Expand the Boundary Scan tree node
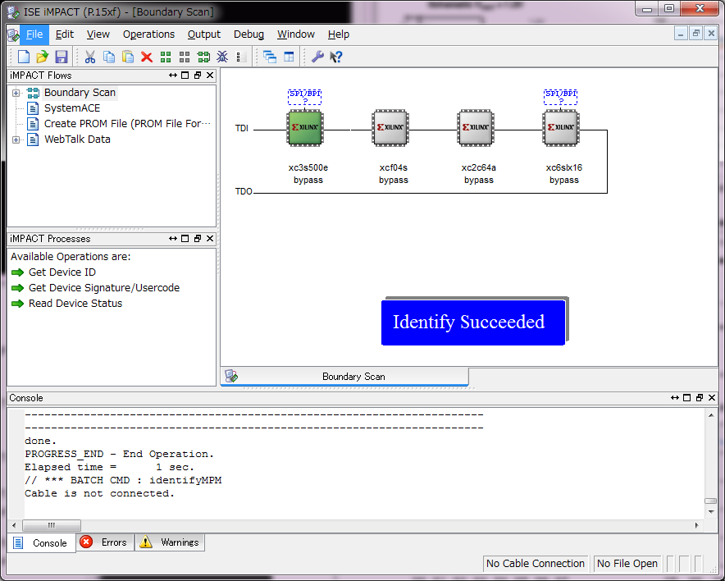 [x=16, y=93]
